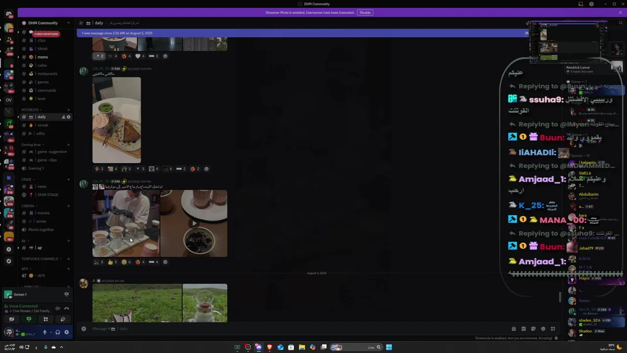Deafen headphones toggle
This screenshot has width=627, height=353.
(58, 332)
